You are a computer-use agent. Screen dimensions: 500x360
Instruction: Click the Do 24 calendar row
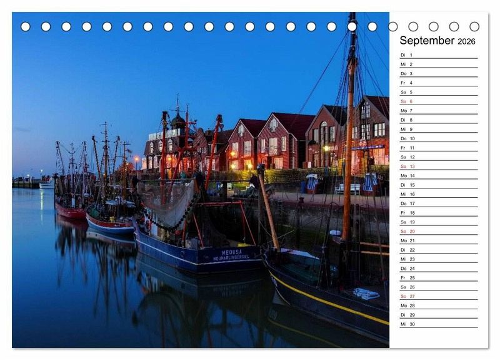coord(438,269)
